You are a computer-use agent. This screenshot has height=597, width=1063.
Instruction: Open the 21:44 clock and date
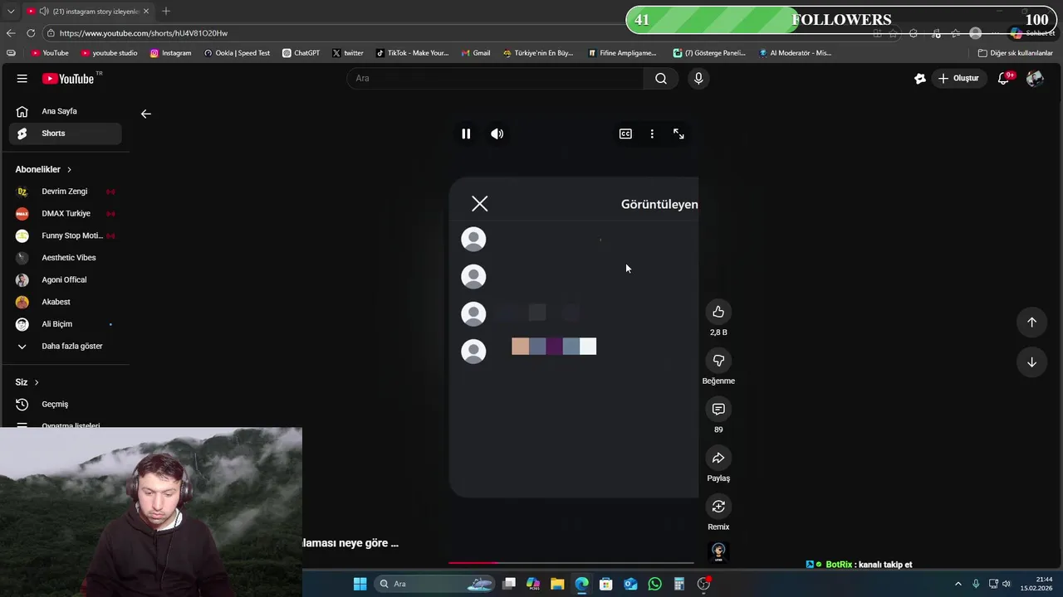coord(1038,584)
